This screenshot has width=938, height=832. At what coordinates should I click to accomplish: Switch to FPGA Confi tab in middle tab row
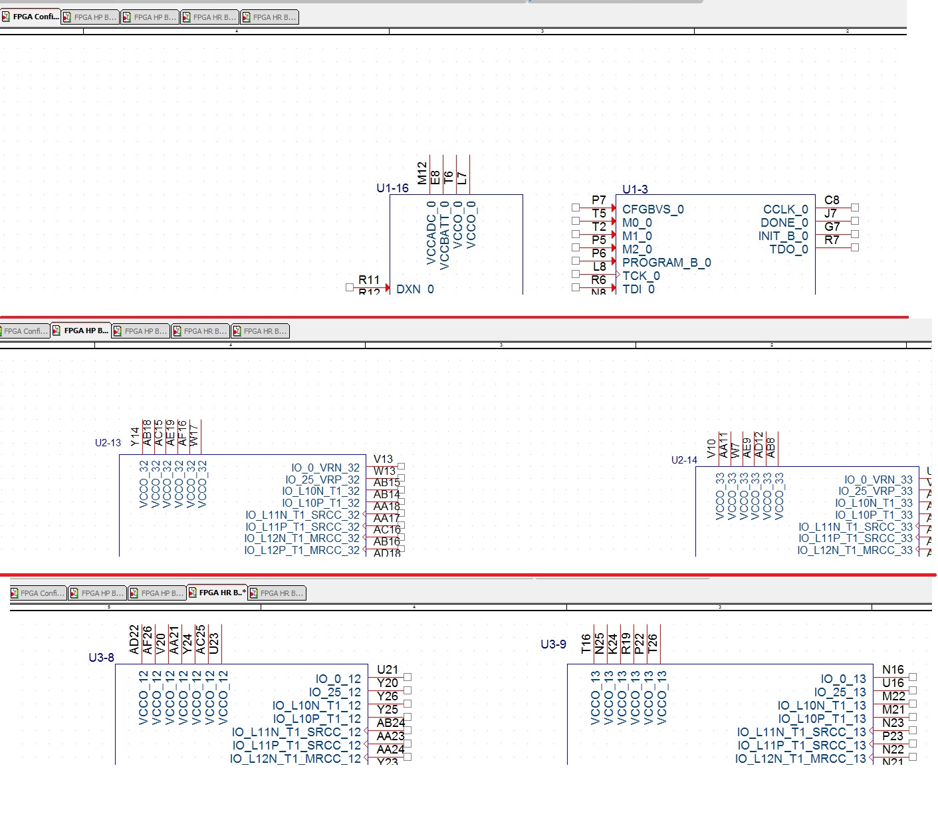(25, 331)
